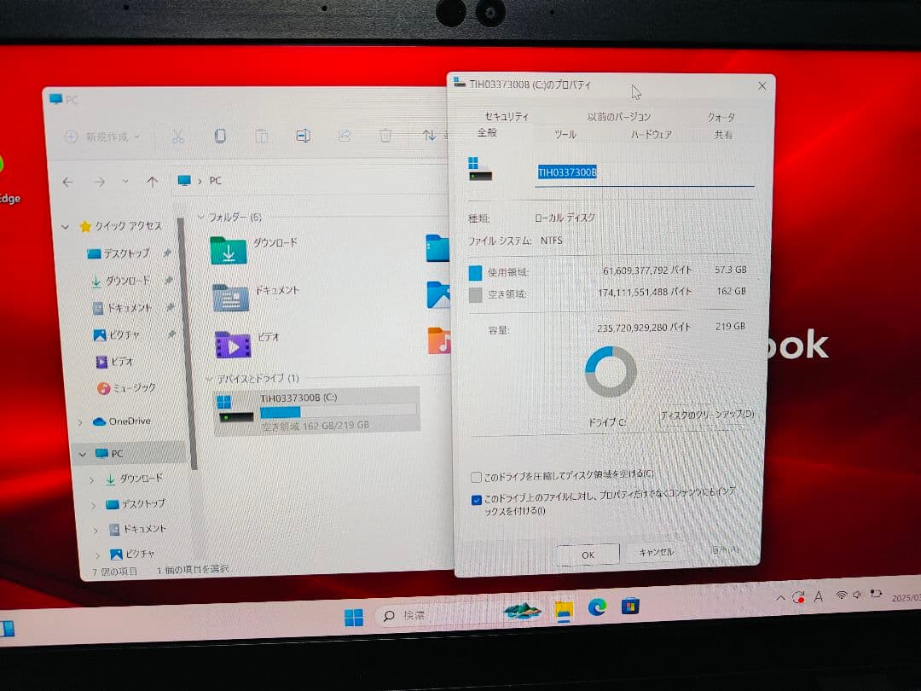
Task: Enable このドライブを圧縮して checkbox
Action: pyautogui.click(x=475, y=478)
